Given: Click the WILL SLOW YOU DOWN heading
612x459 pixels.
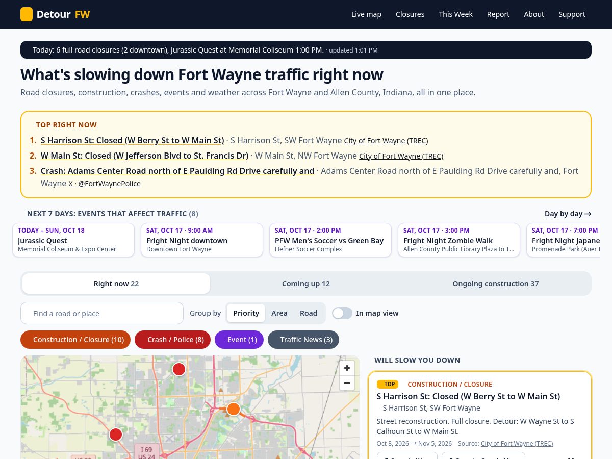Looking at the screenshot, I should [417, 360].
